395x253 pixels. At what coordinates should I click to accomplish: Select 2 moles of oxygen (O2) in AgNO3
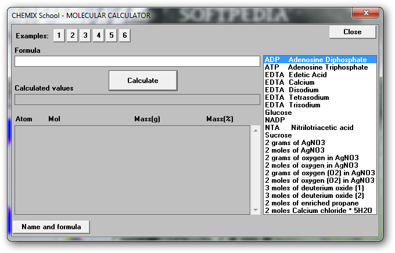tap(320, 180)
